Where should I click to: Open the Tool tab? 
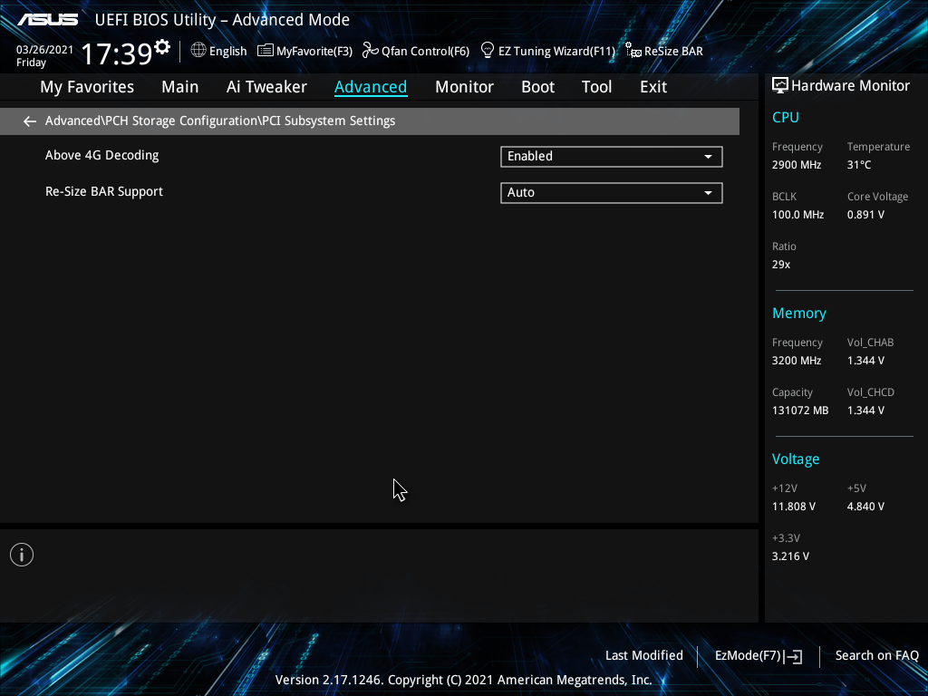[x=596, y=87]
